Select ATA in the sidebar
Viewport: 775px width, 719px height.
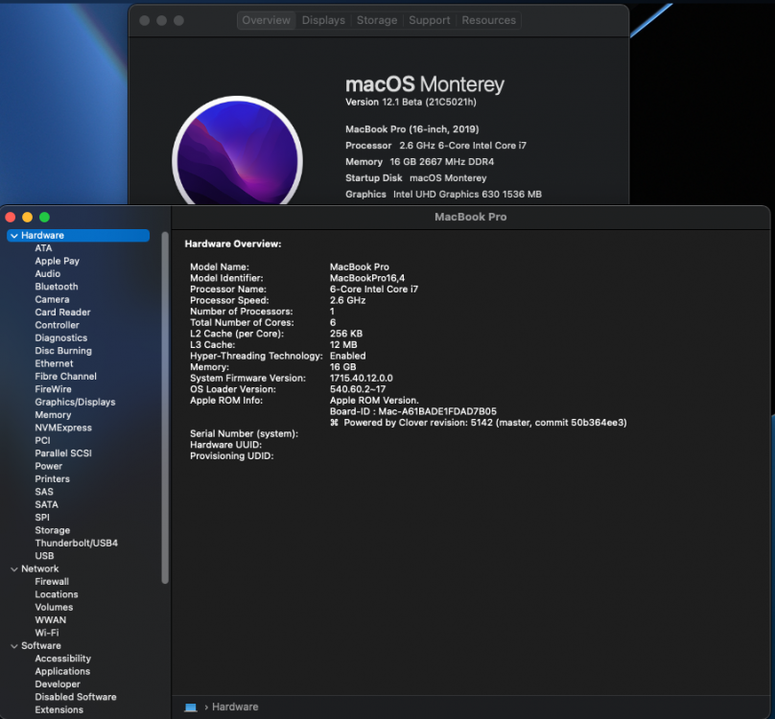(43, 248)
